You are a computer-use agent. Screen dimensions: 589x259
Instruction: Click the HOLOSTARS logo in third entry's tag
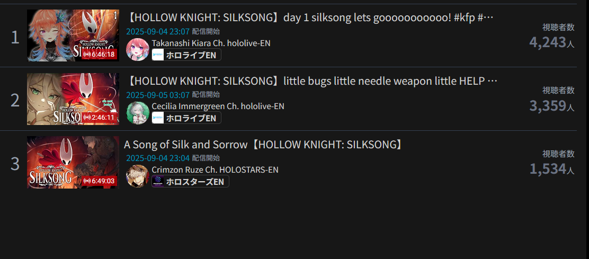[x=158, y=182]
